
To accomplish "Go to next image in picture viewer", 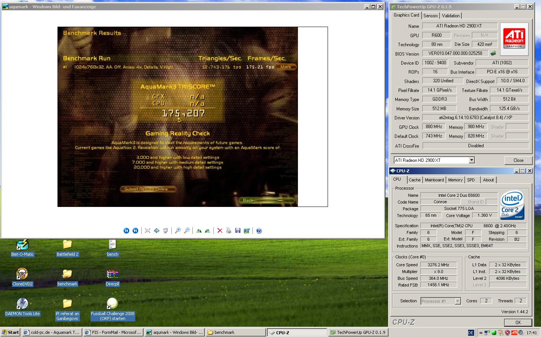I will [135, 231].
